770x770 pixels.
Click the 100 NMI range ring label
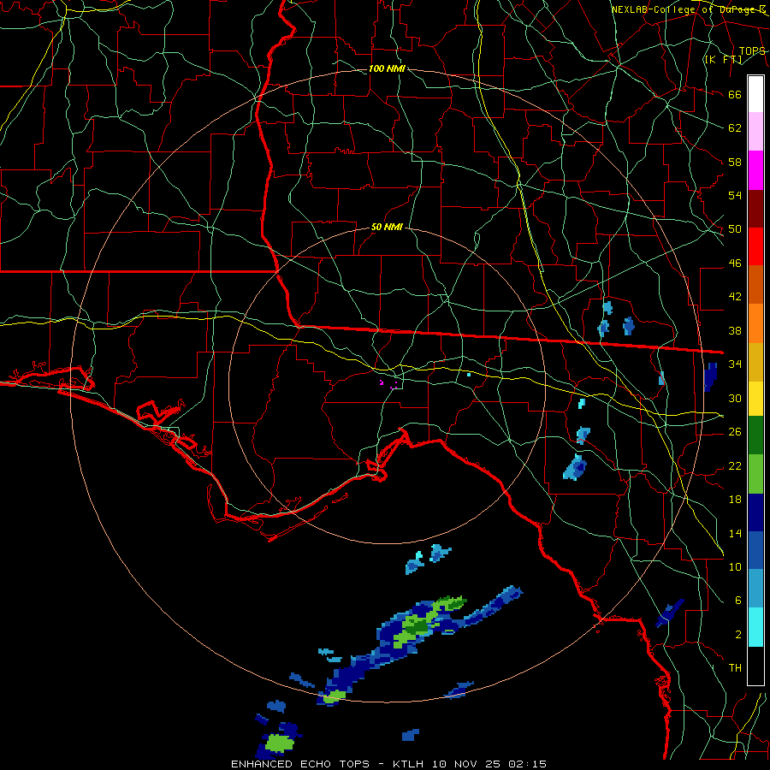click(387, 68)
